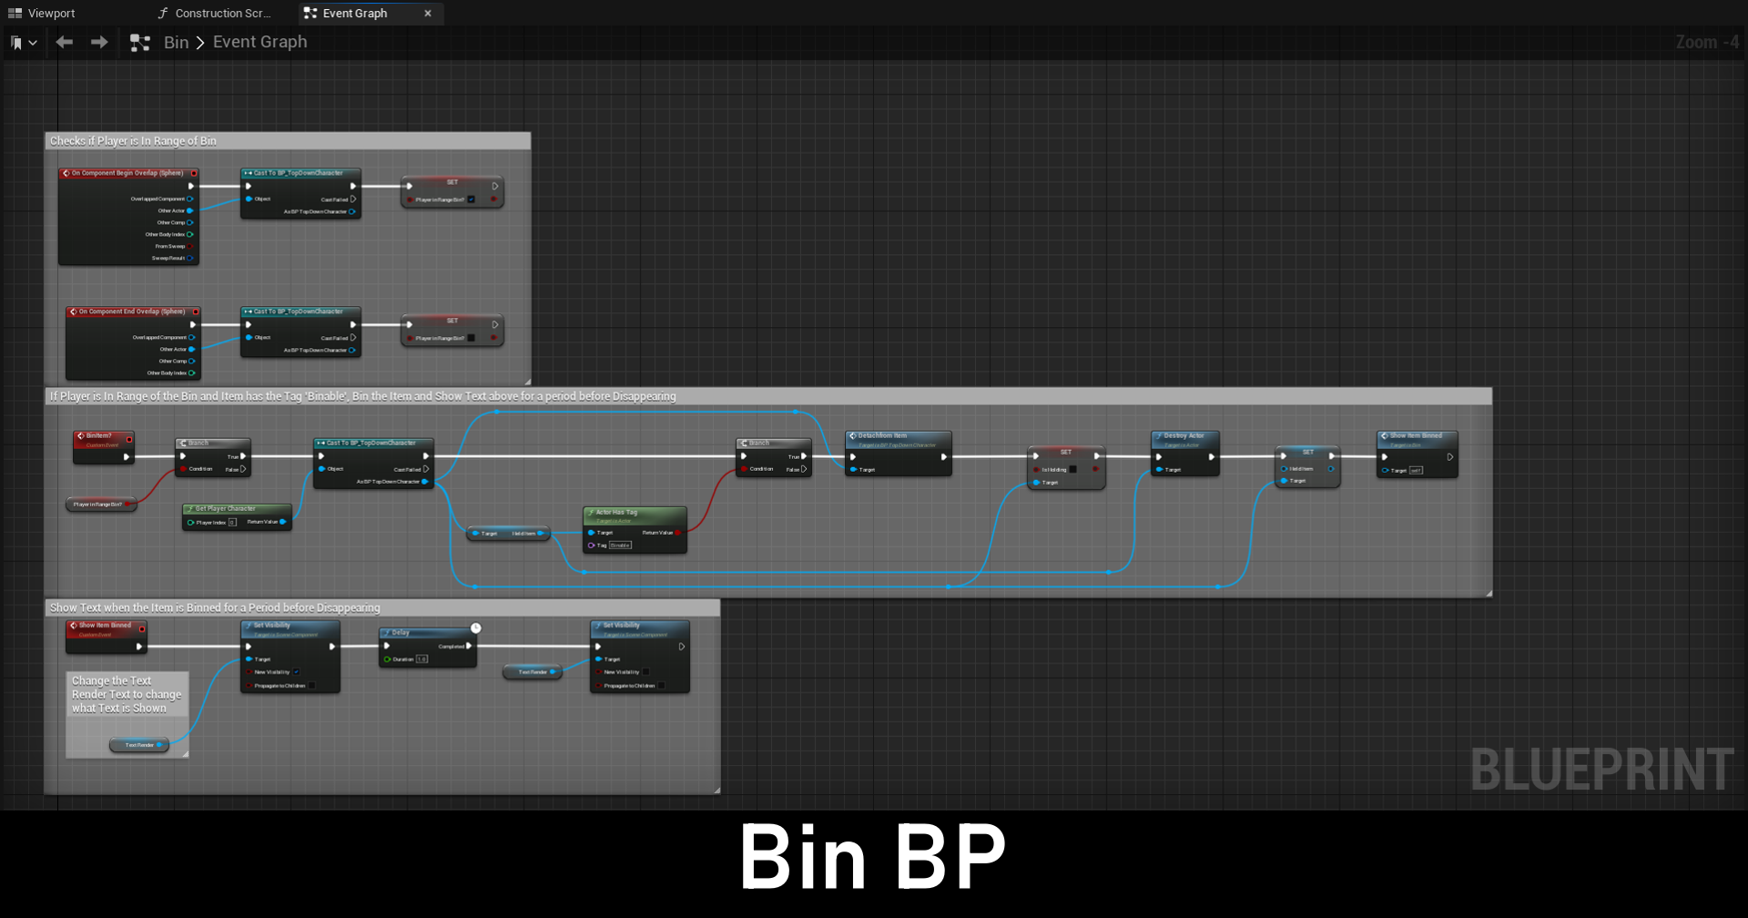Click the Bin breadcrumb link
Screen dimensions: 1748x918
[x=176, y=43]
